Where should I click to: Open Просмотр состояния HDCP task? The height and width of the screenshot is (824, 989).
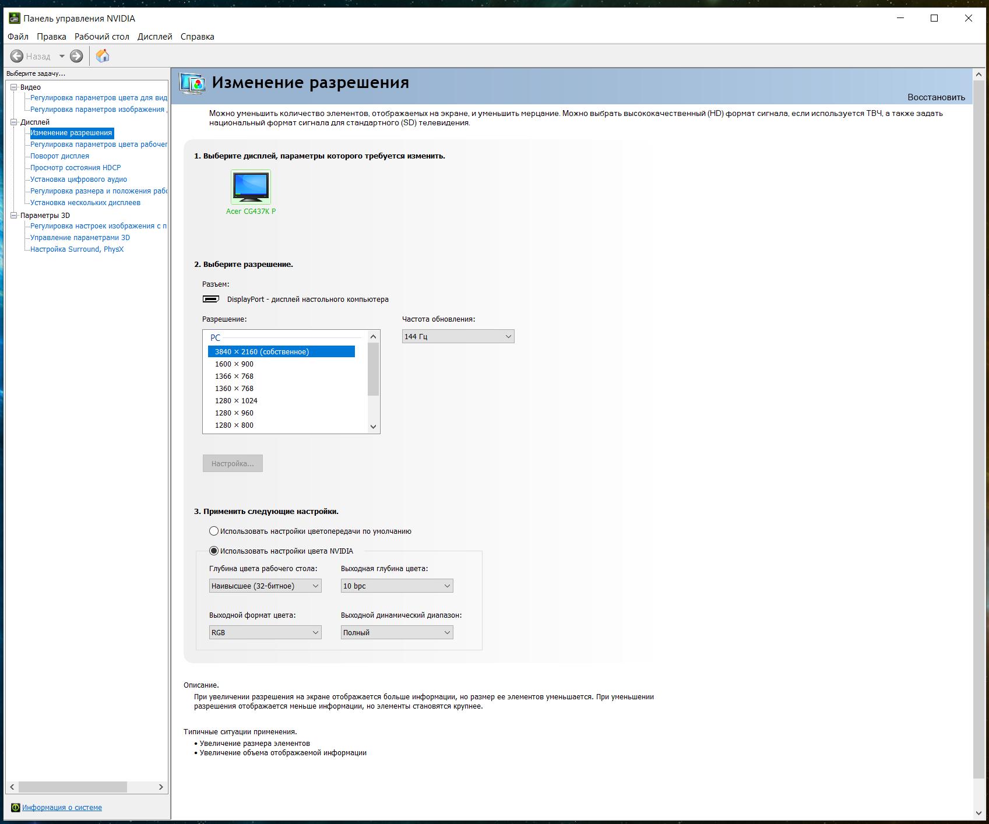[76, 168]
